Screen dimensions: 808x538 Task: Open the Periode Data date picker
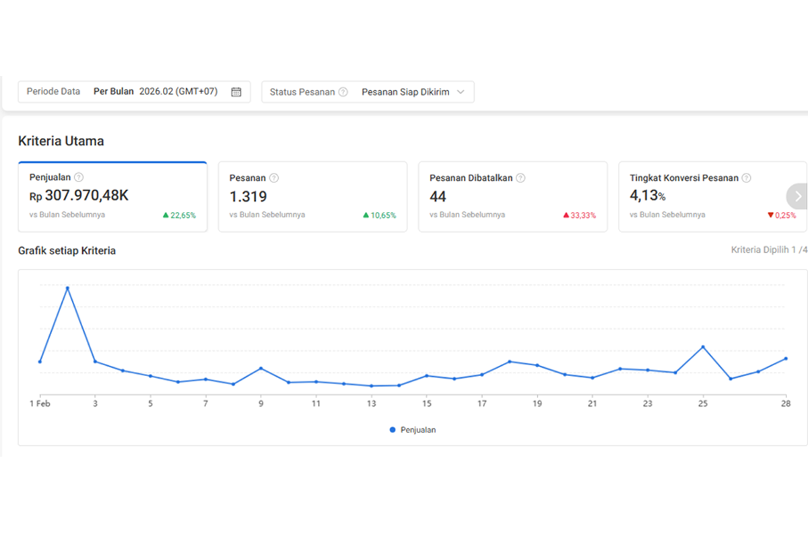coord(135,92)
